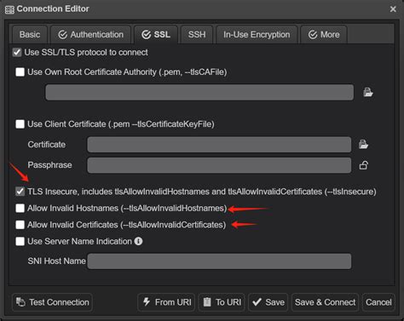Enable Use Own Root Certificate Authority

[x=20, y=72]
